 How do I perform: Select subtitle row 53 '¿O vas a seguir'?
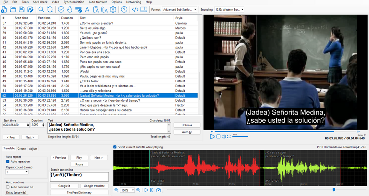[99, 100]
